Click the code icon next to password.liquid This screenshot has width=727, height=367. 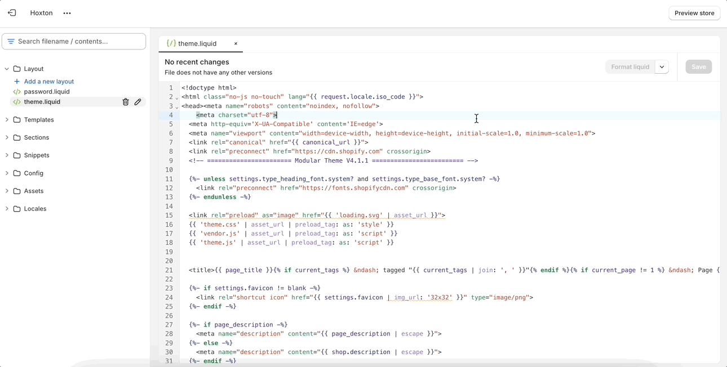click(17, 92)
